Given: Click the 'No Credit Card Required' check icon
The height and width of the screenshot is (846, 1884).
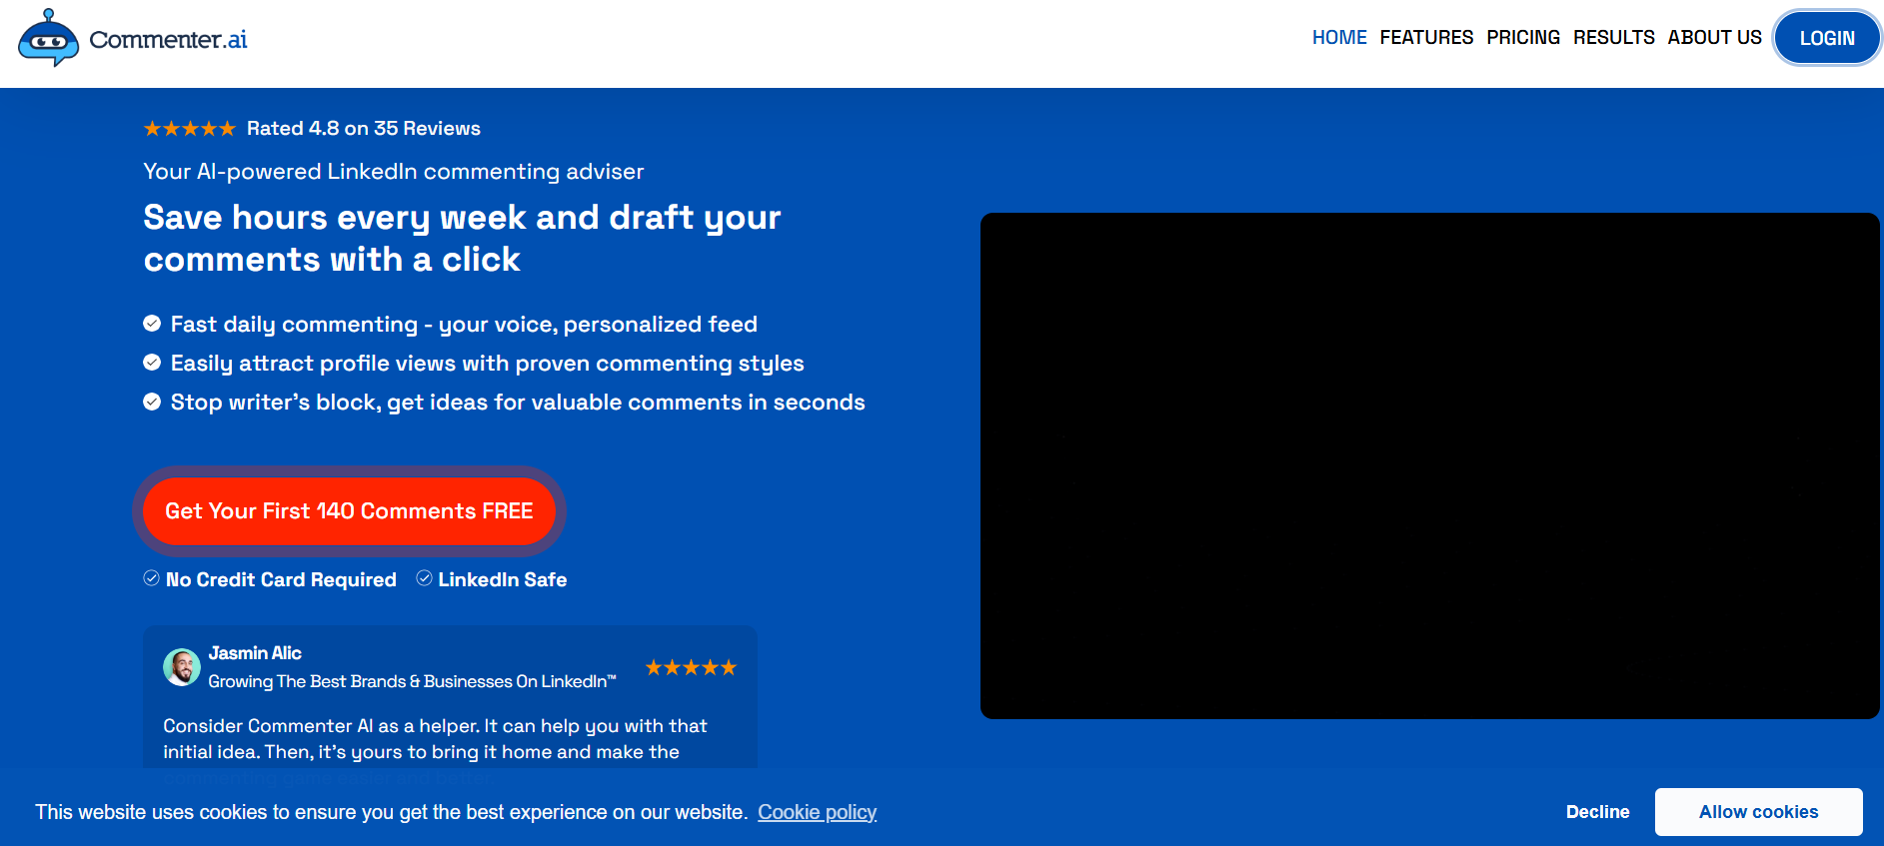Looking at the screenshot, I should [x=151, y=578].
